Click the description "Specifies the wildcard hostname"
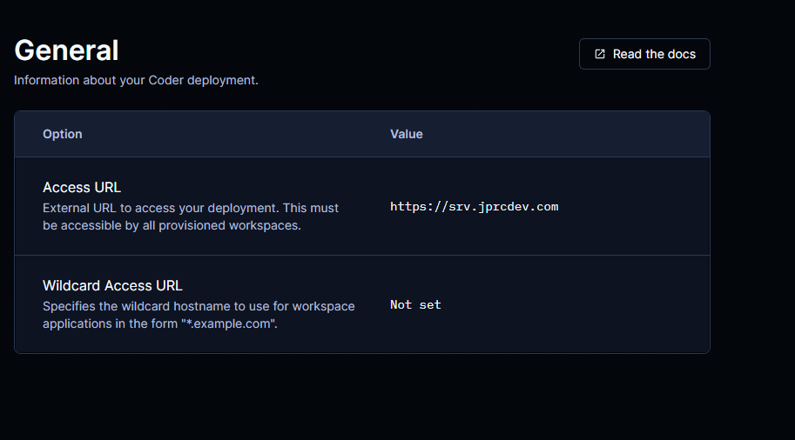This screenshot has width=795, height=440. pos(199,315)
